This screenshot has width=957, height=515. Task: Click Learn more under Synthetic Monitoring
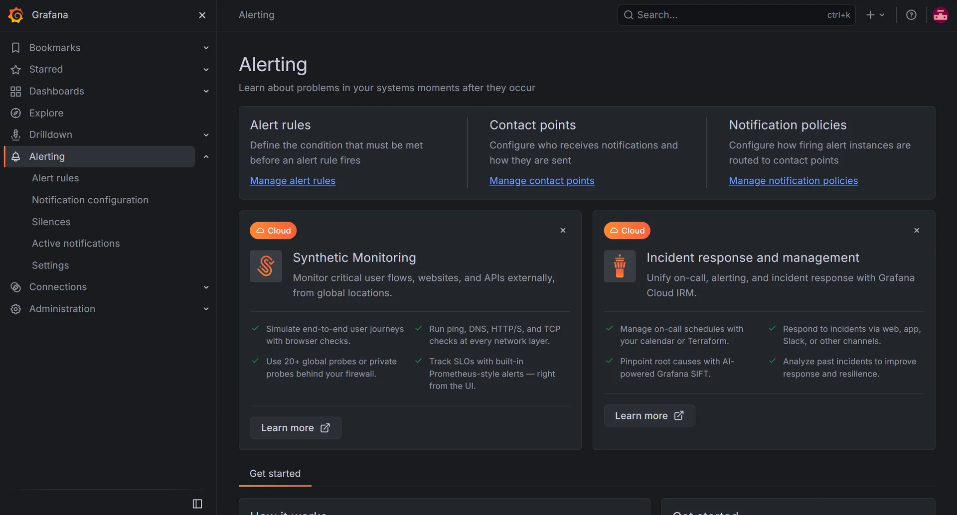pos(296,428)
